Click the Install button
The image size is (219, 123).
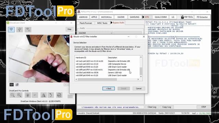[x=124, y=88]
